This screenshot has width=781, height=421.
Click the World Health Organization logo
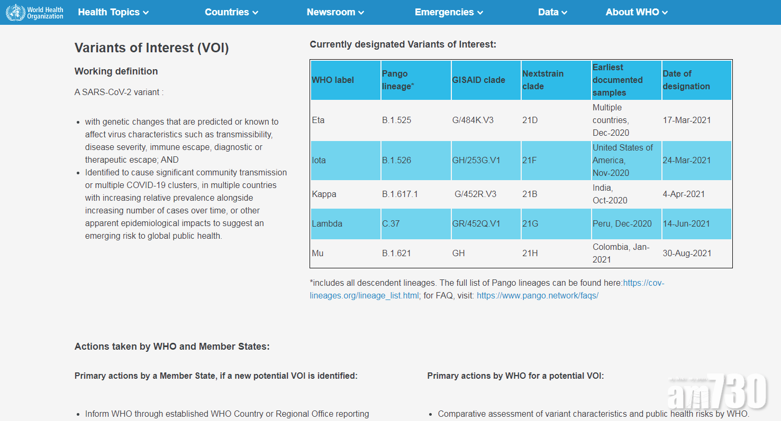click(35, 12)
